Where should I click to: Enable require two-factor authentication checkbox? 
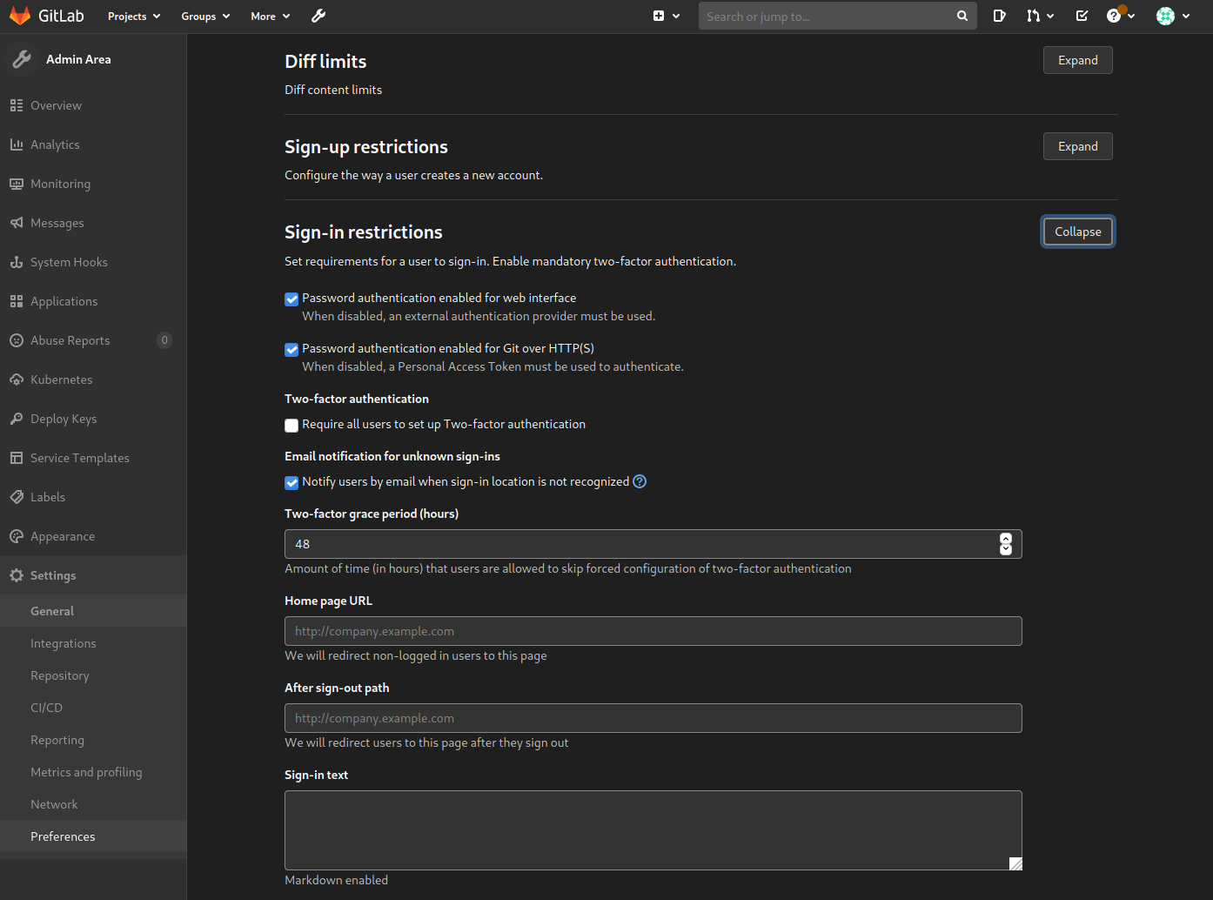pyautogui.click(x=292, y=426)
